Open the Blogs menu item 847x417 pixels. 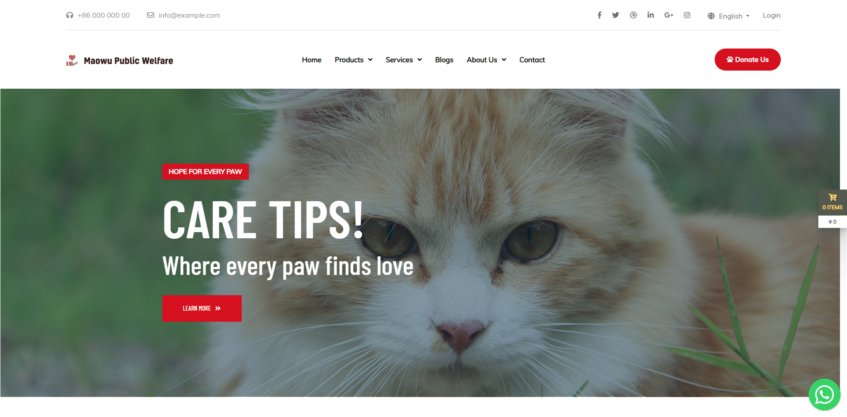444,60
